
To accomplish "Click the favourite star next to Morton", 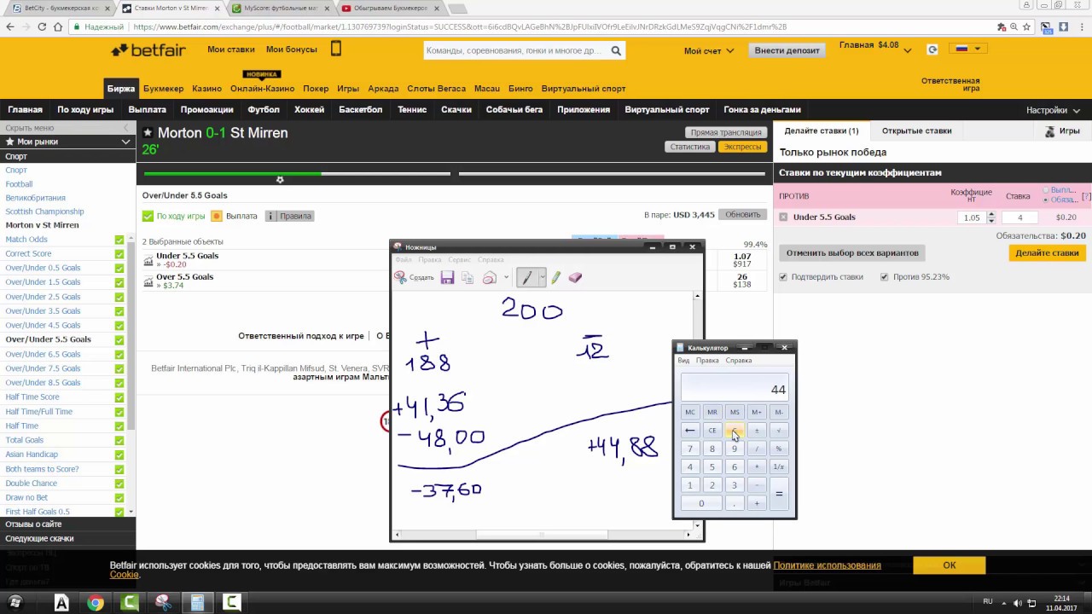I will tap(148, 133).
